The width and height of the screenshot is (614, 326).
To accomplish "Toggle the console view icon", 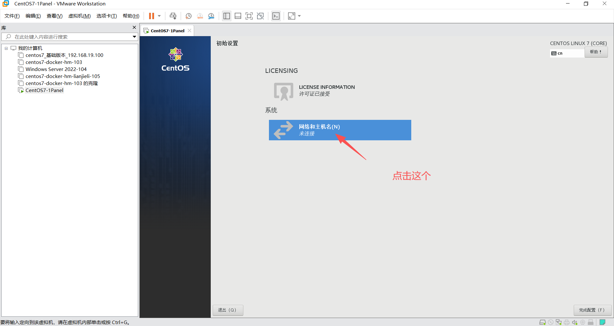I will (x=276, y=16).
